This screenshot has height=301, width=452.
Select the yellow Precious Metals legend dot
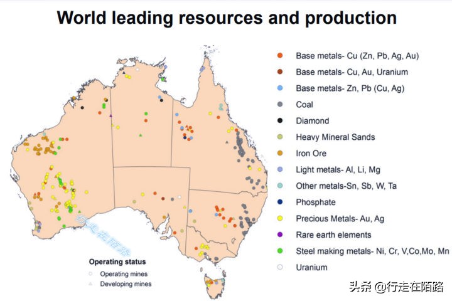click(280, 219)
